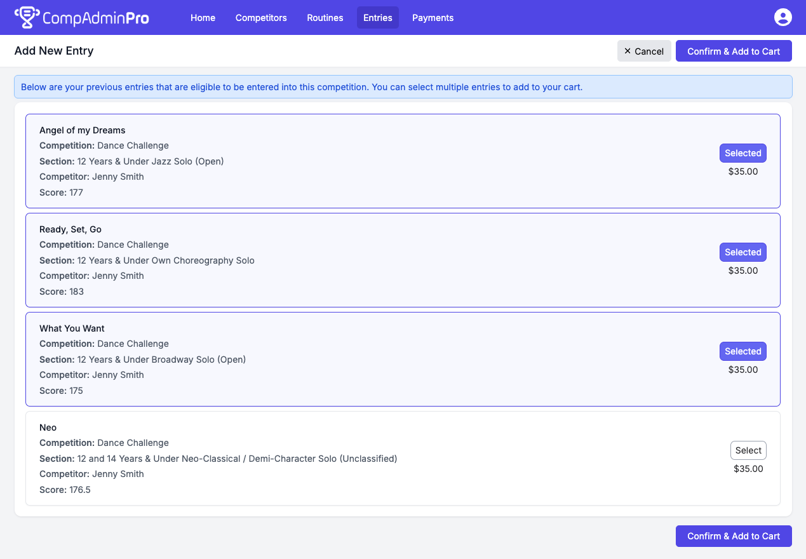Toggle the Selected button for What You Want
Screen dimensions: 806x559
tap(742, 351)
